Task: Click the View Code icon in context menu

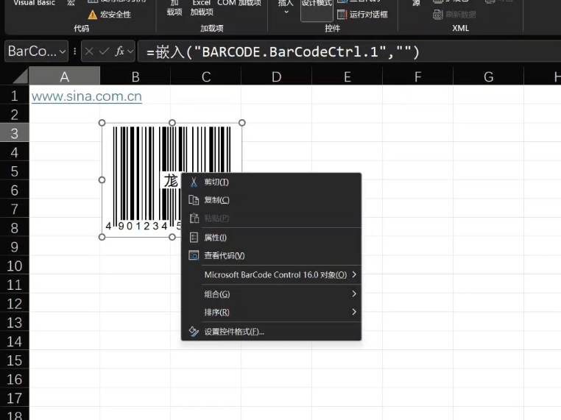Action: (x=194, y=255)
